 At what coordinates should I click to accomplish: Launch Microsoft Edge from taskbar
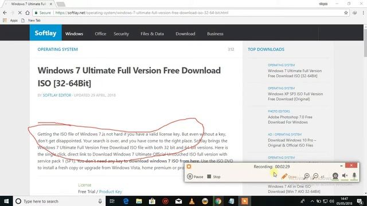[126, 201]
